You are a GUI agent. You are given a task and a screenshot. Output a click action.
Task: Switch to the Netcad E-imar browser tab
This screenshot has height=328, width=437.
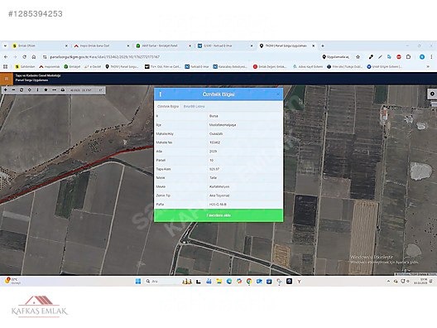[224, 46]
